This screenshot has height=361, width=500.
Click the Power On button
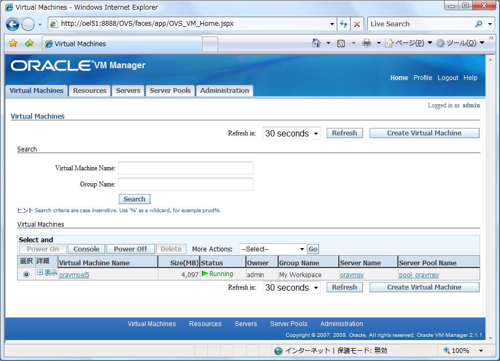pos(43,249)
